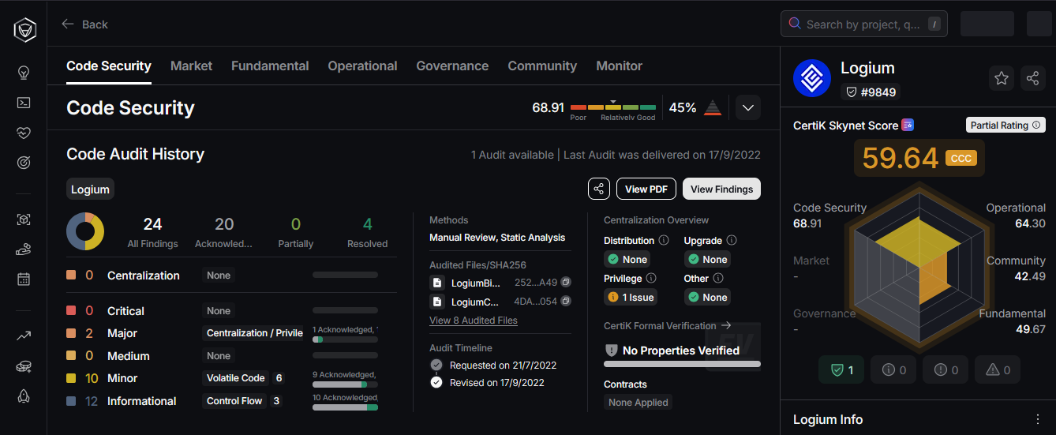1056x435 pixels.
Task: Click the green shield badge showing 1
Action: coord(842,369)
